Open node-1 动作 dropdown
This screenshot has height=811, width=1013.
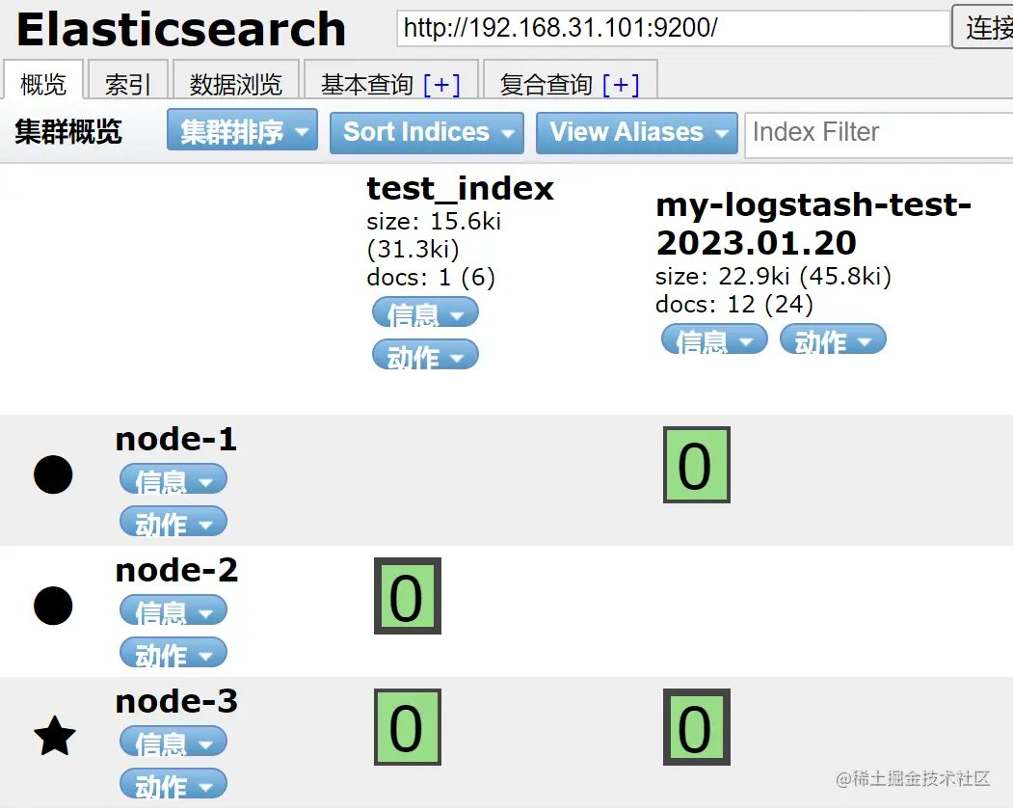tap(173, 522)
